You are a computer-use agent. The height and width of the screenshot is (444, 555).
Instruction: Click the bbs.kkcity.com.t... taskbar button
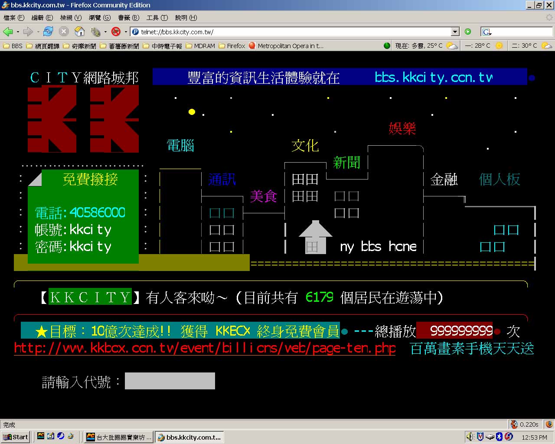click(x=189, y=437)
